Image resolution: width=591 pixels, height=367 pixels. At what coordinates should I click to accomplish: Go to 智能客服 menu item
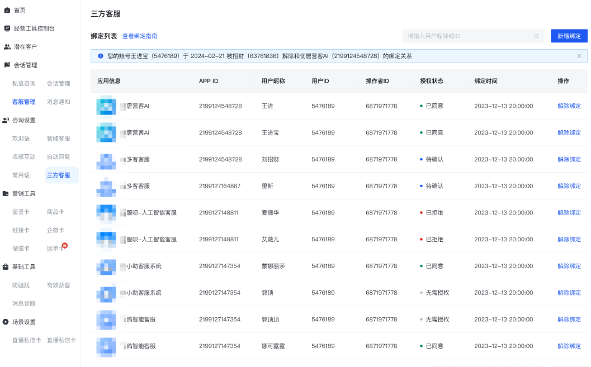click(x=58, y=139)
